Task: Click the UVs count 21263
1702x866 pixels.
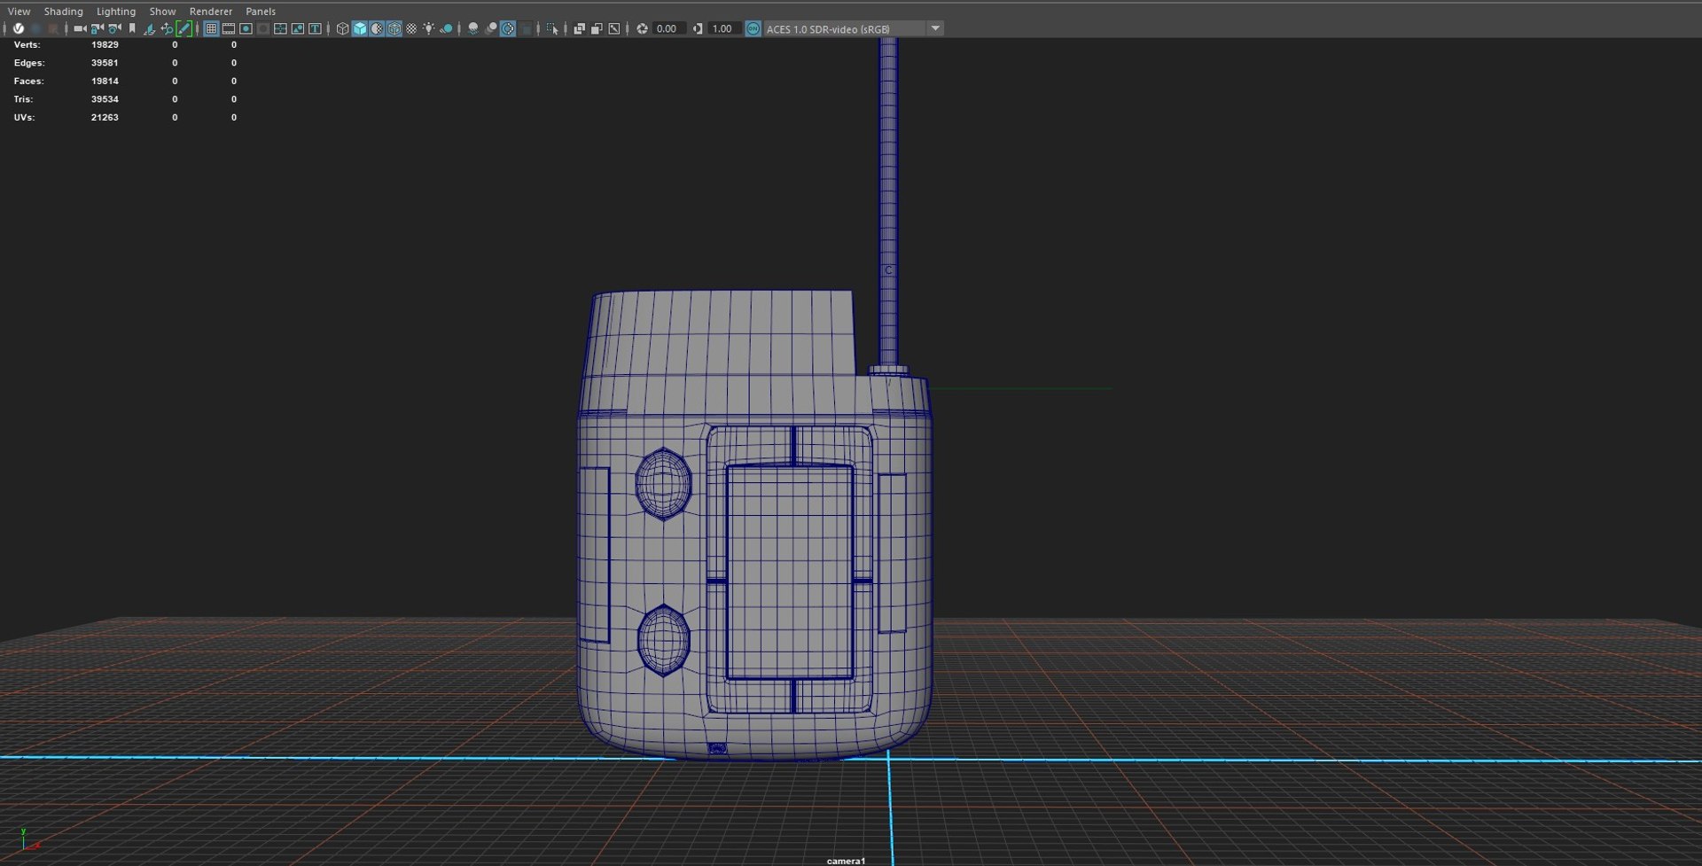Action: 105,117
